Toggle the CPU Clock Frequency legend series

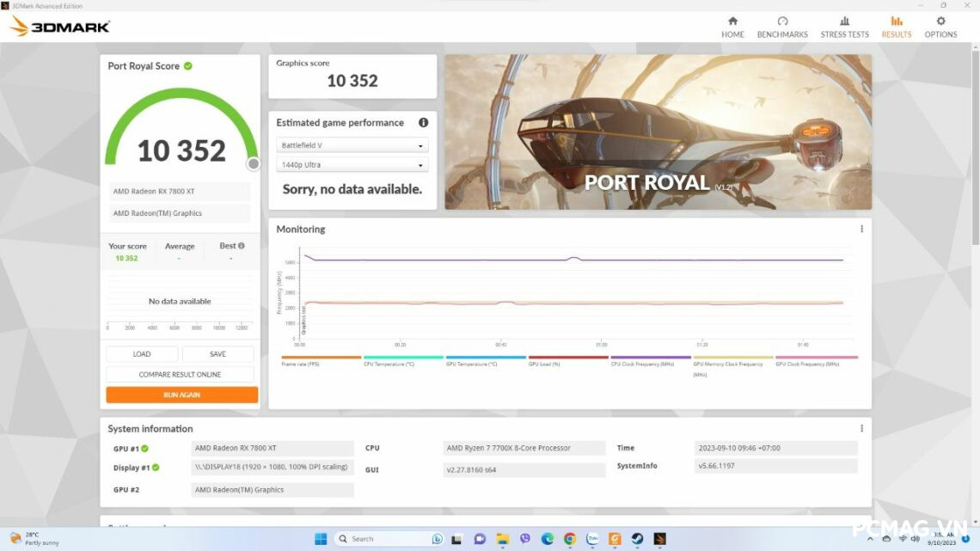[650, 358]
